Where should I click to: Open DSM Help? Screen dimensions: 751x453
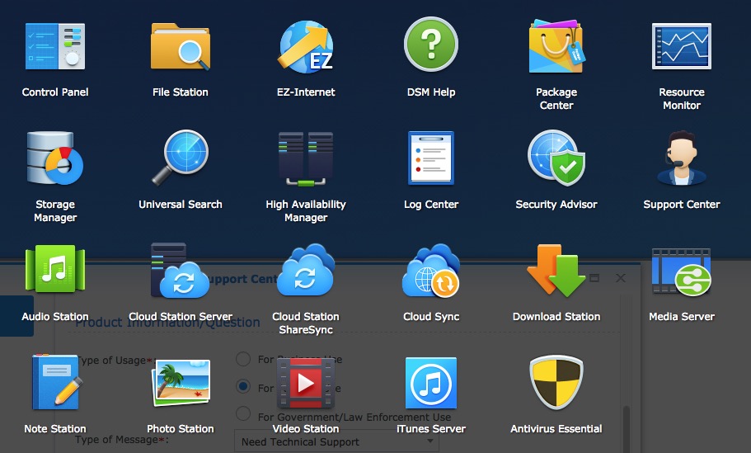pyautogui.click(x=431, y=44)
